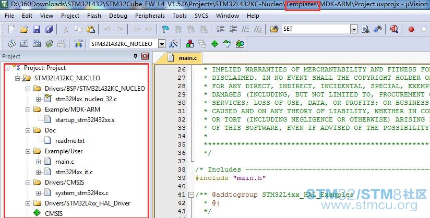Close the Project panel with the red X
This screenshot has width=430, height=218.
coord(145,56)
